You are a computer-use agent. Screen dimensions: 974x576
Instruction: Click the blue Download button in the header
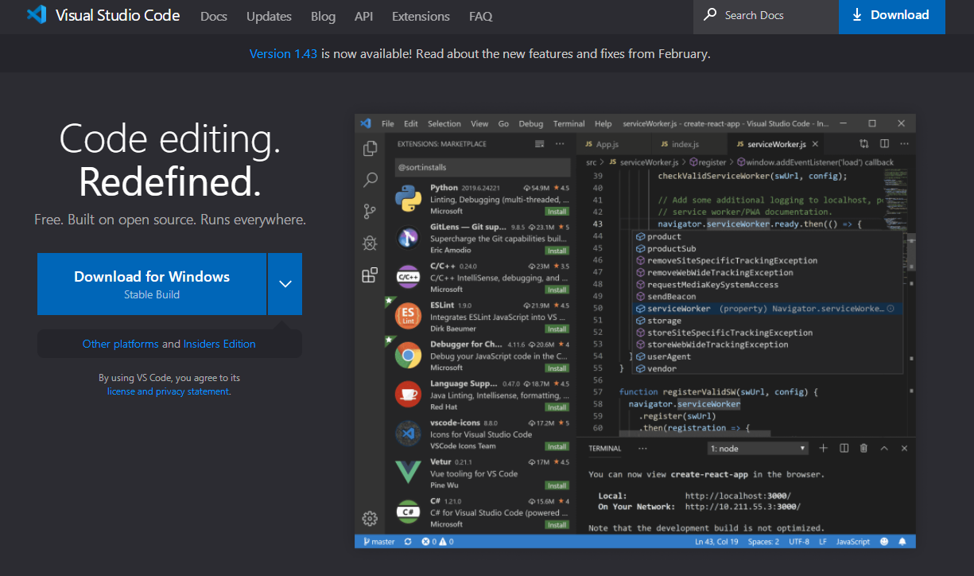(892, 17)
